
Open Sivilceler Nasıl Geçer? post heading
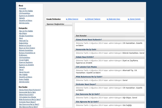pos(86,84)
